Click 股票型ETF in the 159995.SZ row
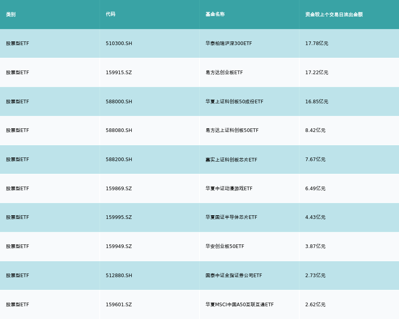Image resolution: width=399 pixels, height=319 pixels. pos(18,217)
